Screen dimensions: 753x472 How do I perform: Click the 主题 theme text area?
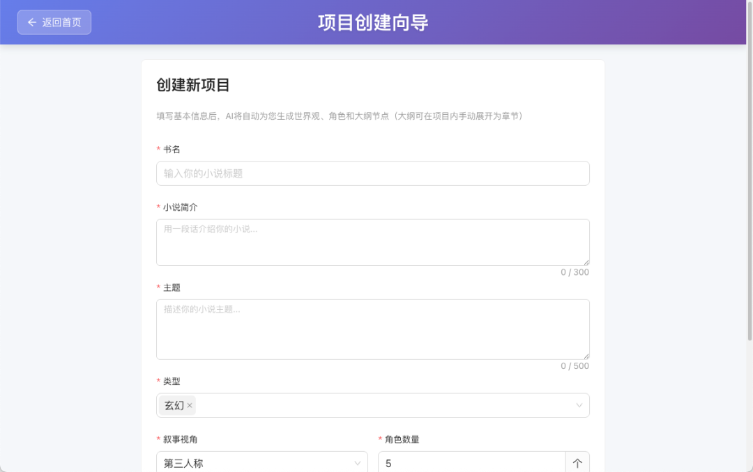373,327
